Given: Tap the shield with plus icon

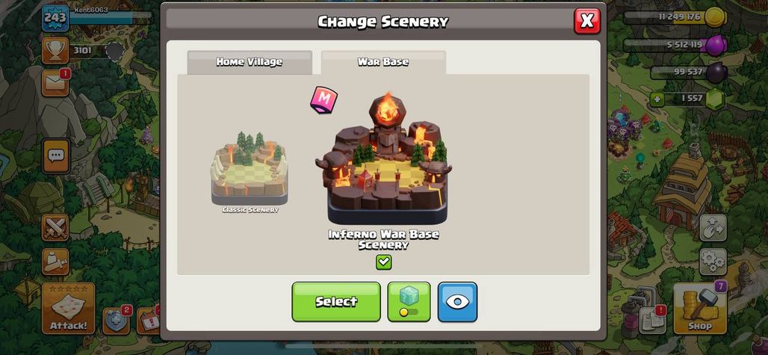Looking at the screenshot, I should coord(116,321).
